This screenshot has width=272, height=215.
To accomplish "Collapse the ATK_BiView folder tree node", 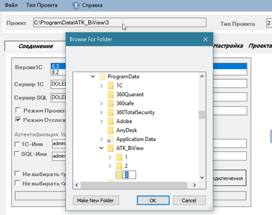I will point(101,148).
